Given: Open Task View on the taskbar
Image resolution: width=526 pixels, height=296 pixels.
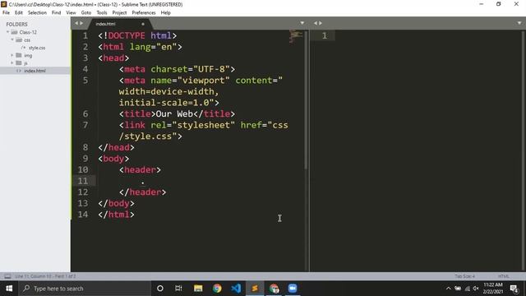Looking at the screenshot, I should pos(178,289).
